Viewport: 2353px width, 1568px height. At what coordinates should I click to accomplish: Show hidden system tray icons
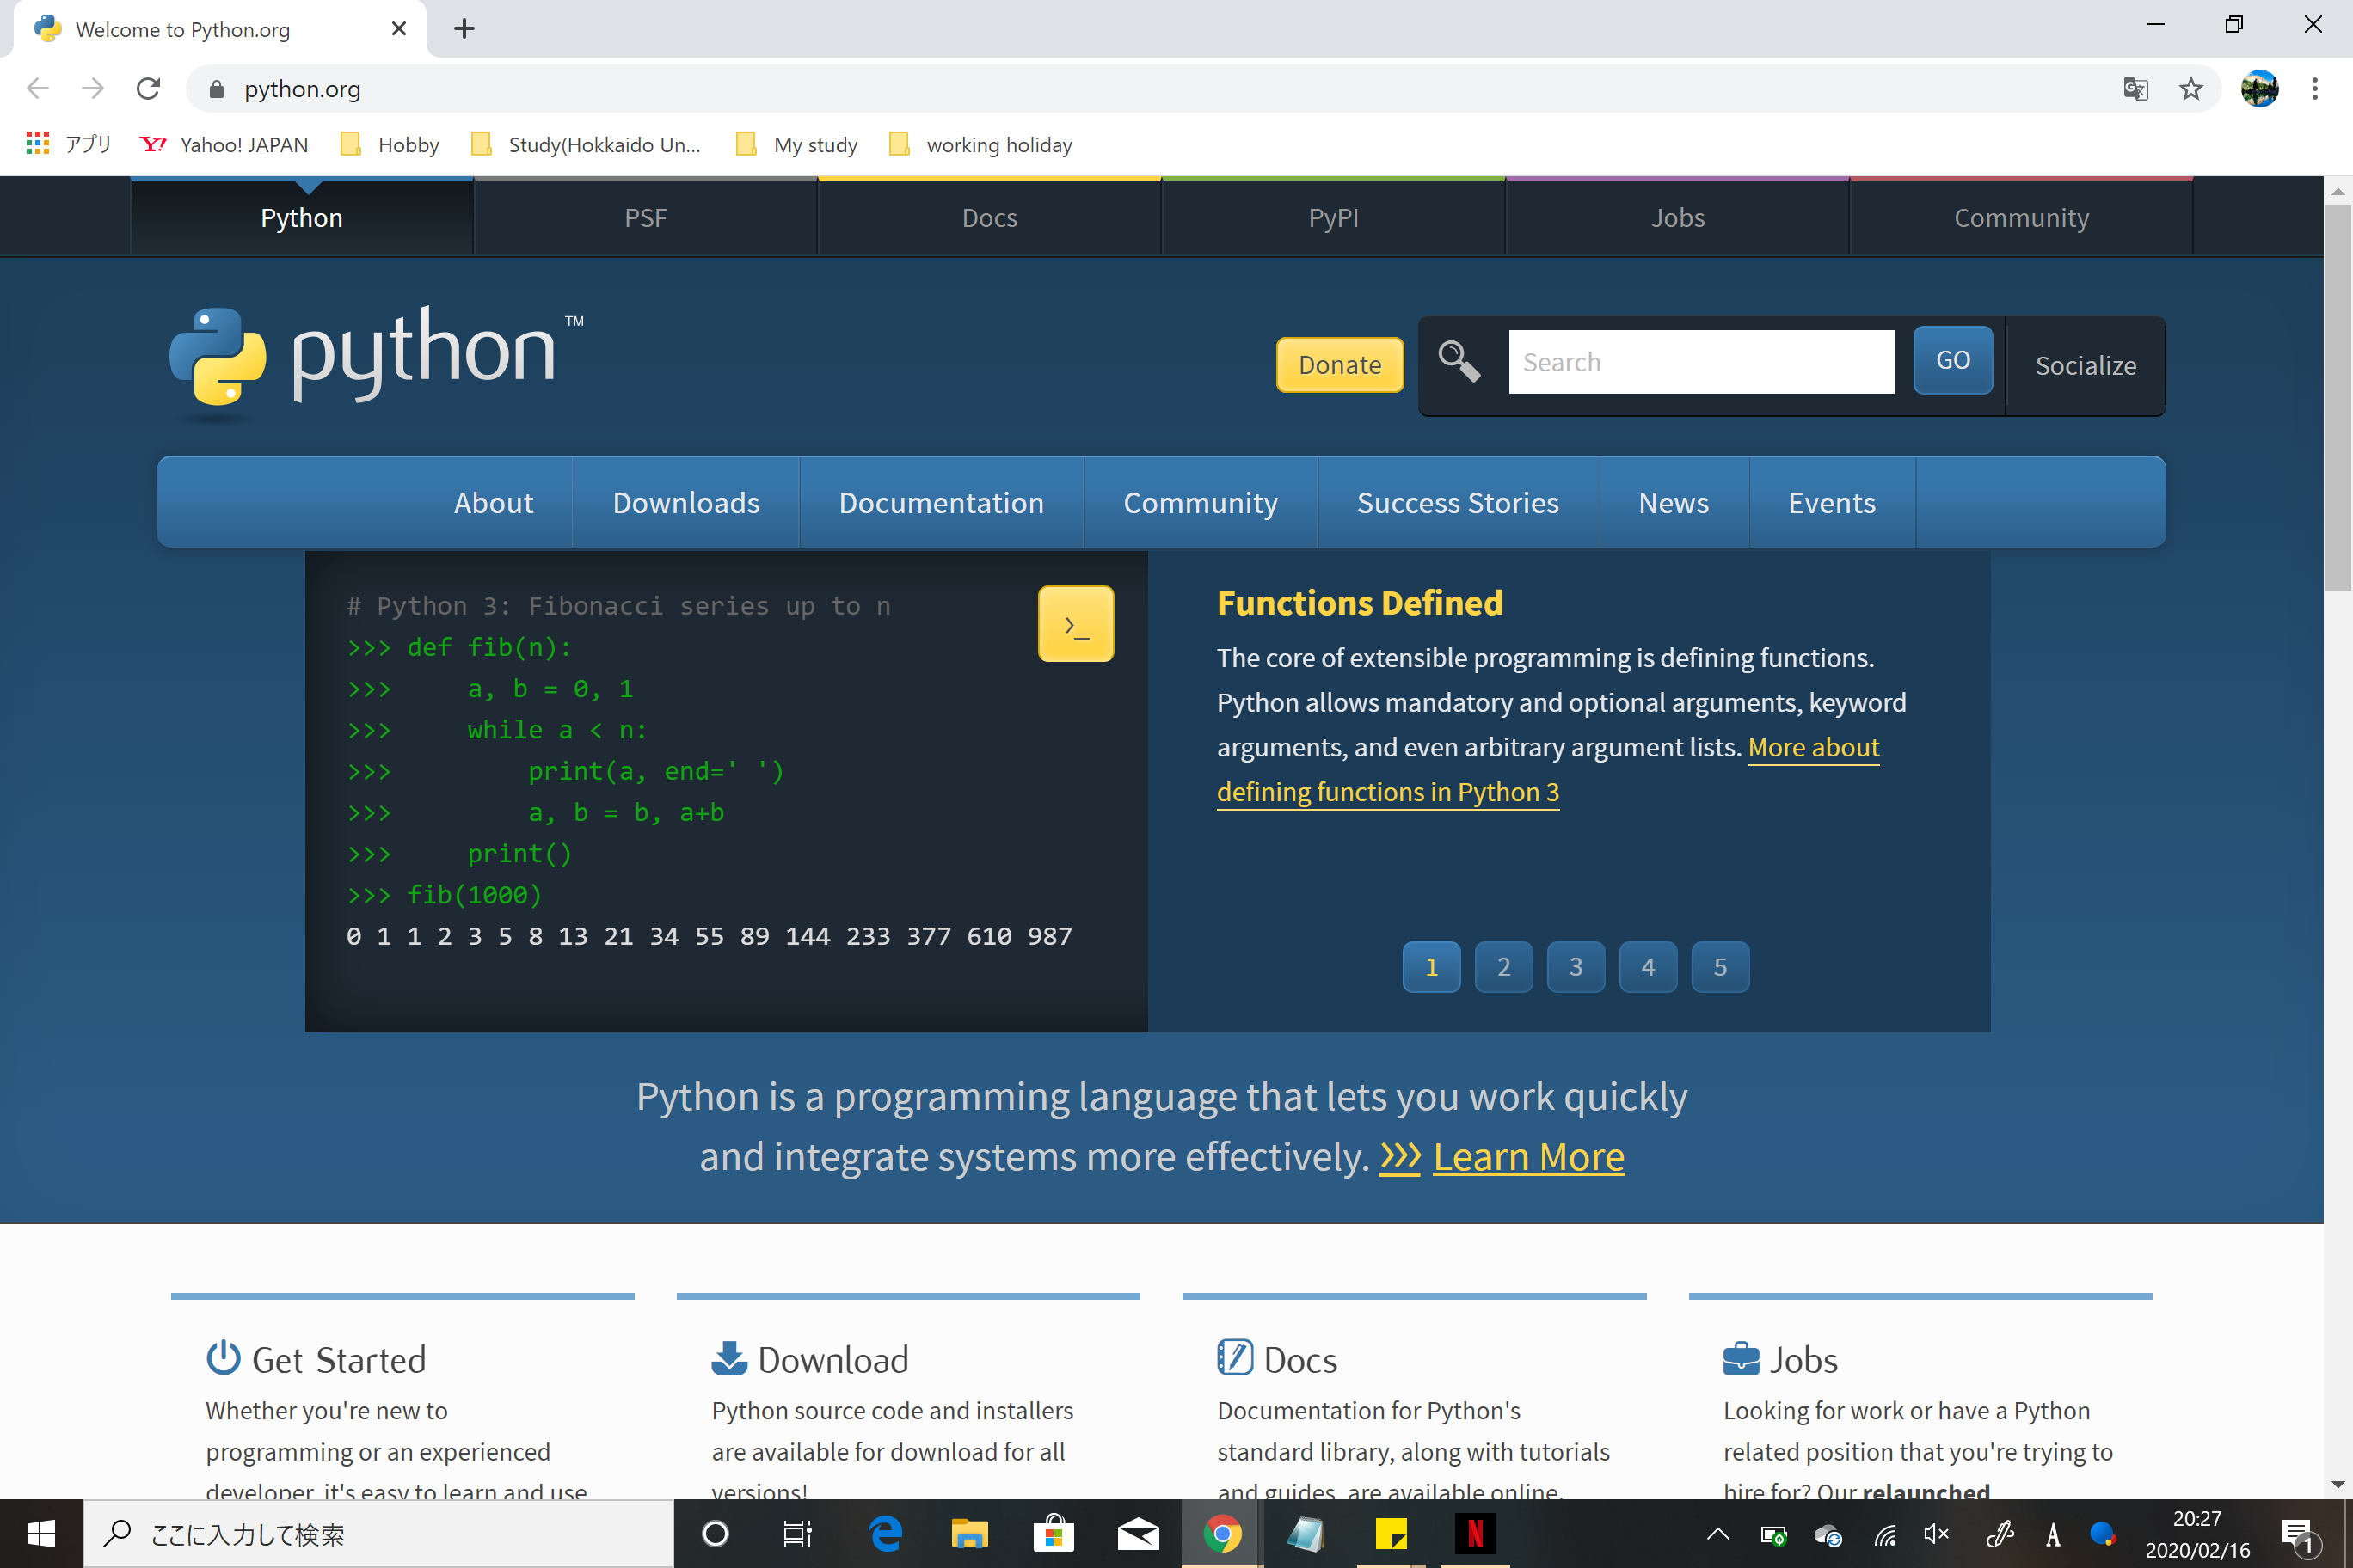1717,1534
